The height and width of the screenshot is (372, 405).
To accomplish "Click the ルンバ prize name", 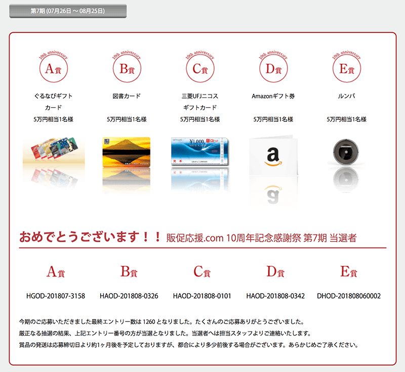I will (x=347, y=96).
